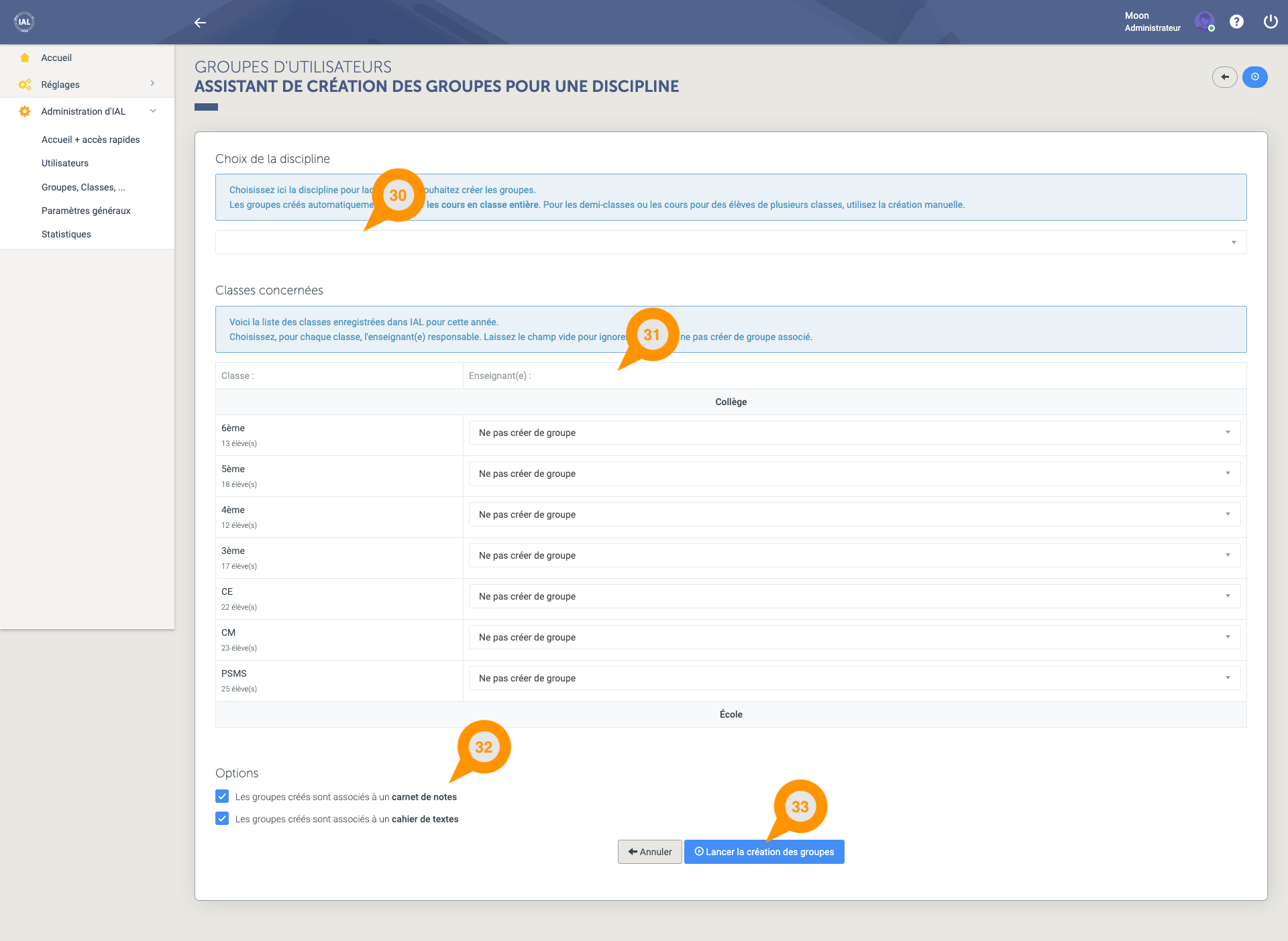The height and width of the screenshot is (941, 1288).
Task: Open teacher dropdown for 3ème class
Action: coord(855,555)
